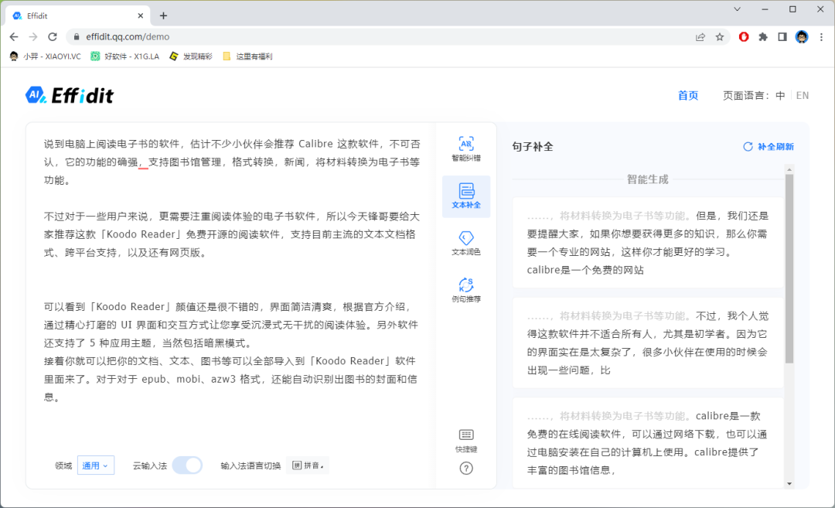The width and height of the screenshot is (835, 508).
Task: Switch page language to EN
Action: click(802, 96)
